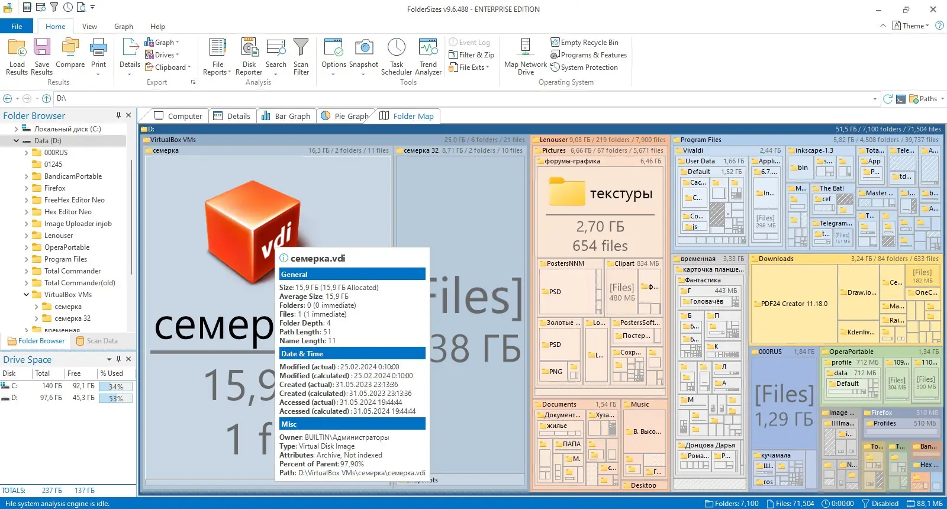The width and height of the screenshot is (947, 509).
Task: Pin the Folder Browser panel
Action: 118,115
